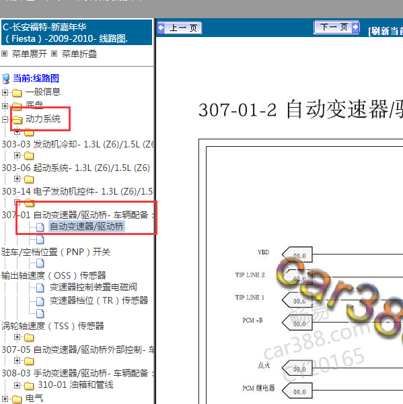403x404 pixels.
Task: Click the 307-01-2 diagram page heading
Action: [301, 110]
